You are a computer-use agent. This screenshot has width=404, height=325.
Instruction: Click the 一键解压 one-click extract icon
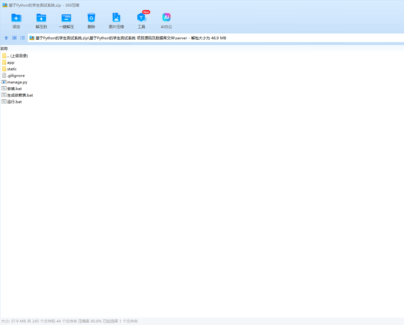(x=66, y=18)
